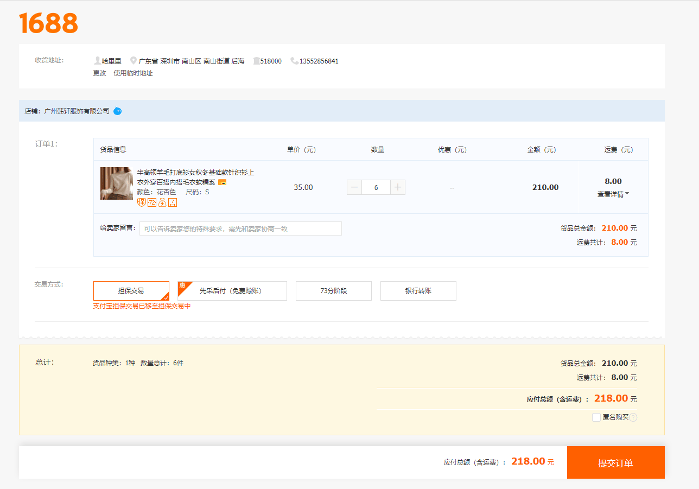This screenshot has height=489, width=699.
Task: Click 更改 to change shipping address
Action: tap(99, 73)
